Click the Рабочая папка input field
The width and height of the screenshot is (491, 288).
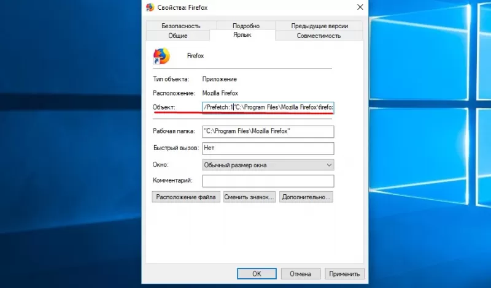tap(268, 131)
